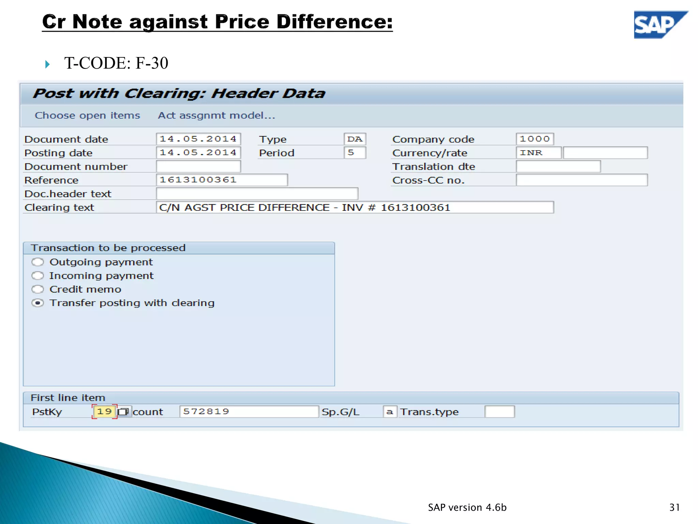Image resolution: width=698 pixels, height=524 pixels.
Task: Click the Translation dte field
Action: [558, 166]
